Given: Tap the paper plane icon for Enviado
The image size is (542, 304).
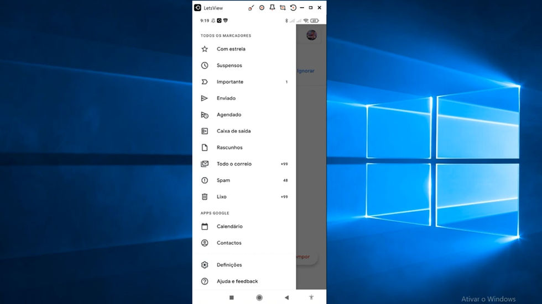Looking at the screenshot, I should [x=205, y=98].
